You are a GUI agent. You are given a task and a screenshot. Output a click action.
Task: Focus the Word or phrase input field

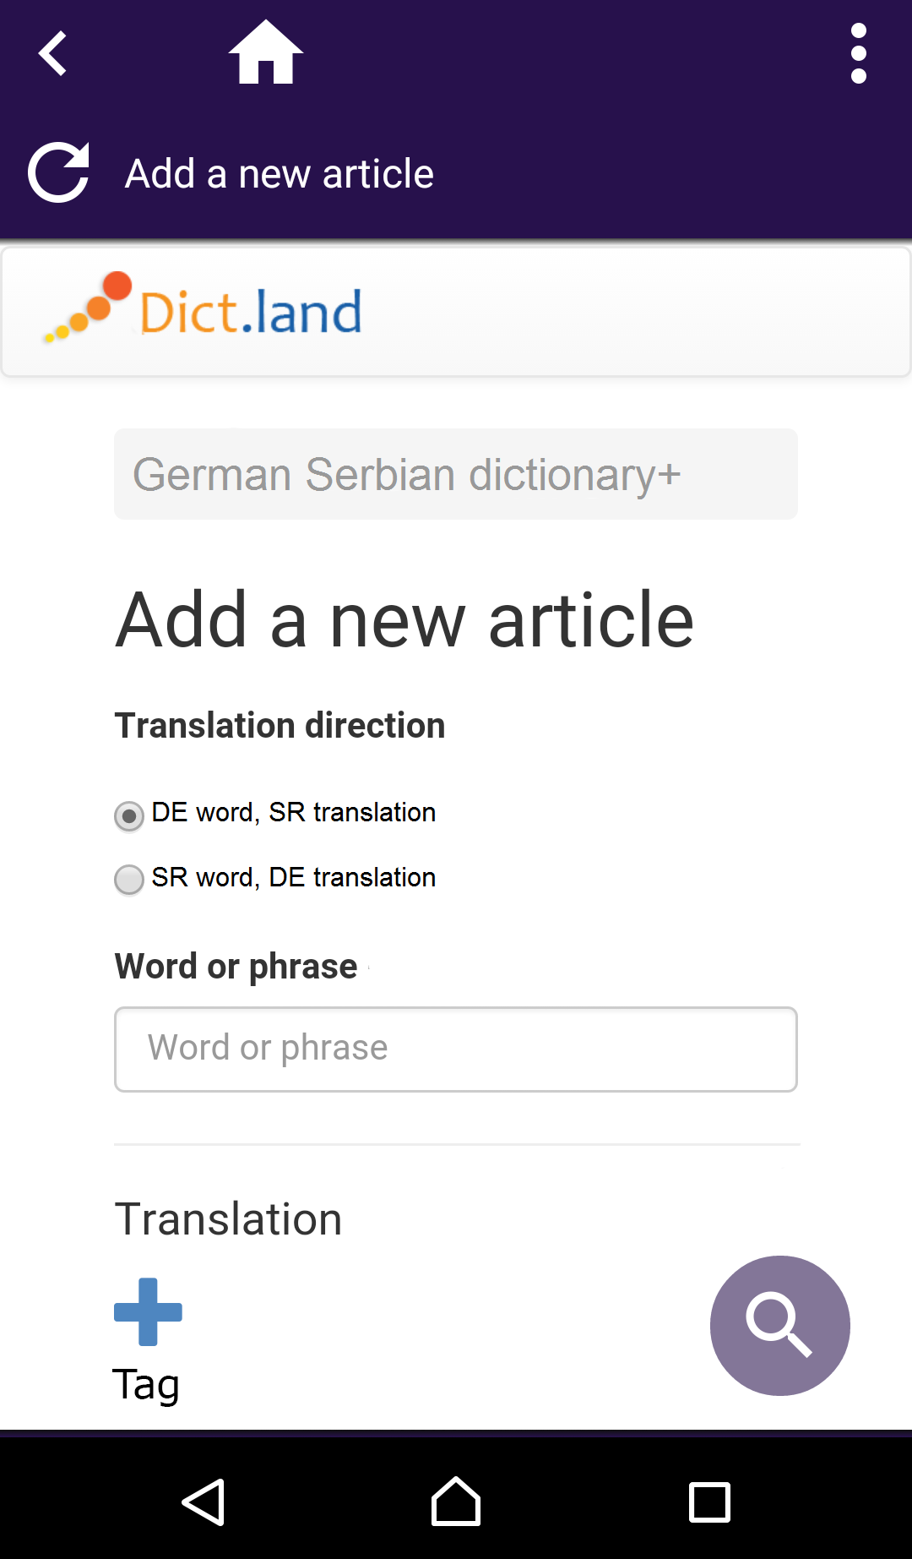click(456, 1049)
